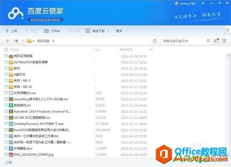Expand the 离线下载 dropdown arrow
231x167 pixels.
point(109,31)
